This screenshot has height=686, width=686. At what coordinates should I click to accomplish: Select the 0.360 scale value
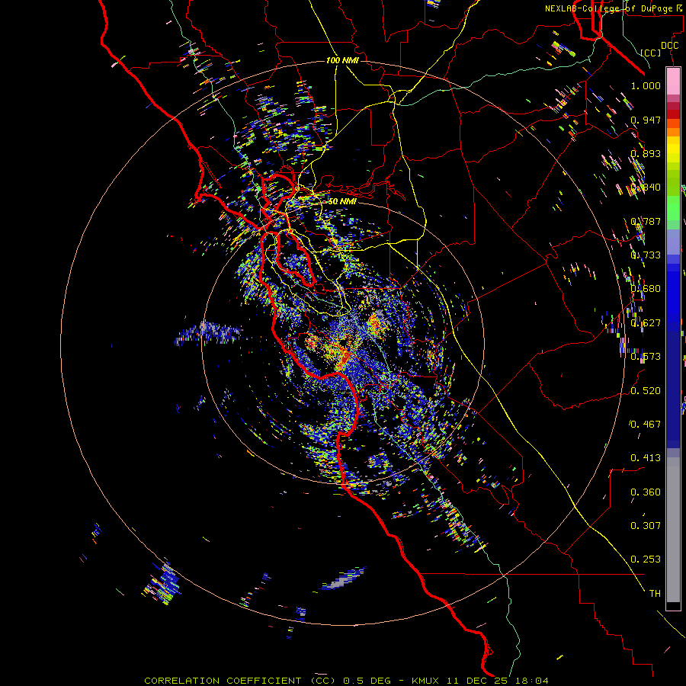[x=646, y=492]
